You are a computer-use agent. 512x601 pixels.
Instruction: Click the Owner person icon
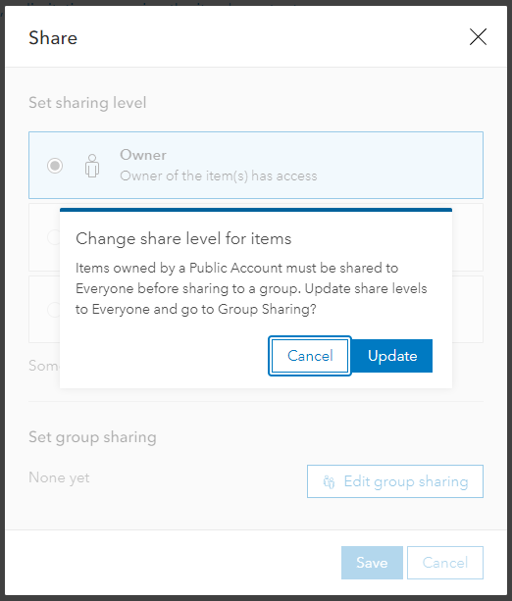coord(92,166)
